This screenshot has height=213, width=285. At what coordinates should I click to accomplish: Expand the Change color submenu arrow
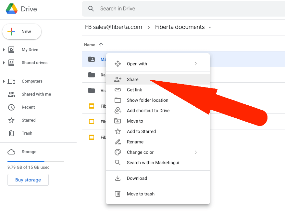pos(196,152)
